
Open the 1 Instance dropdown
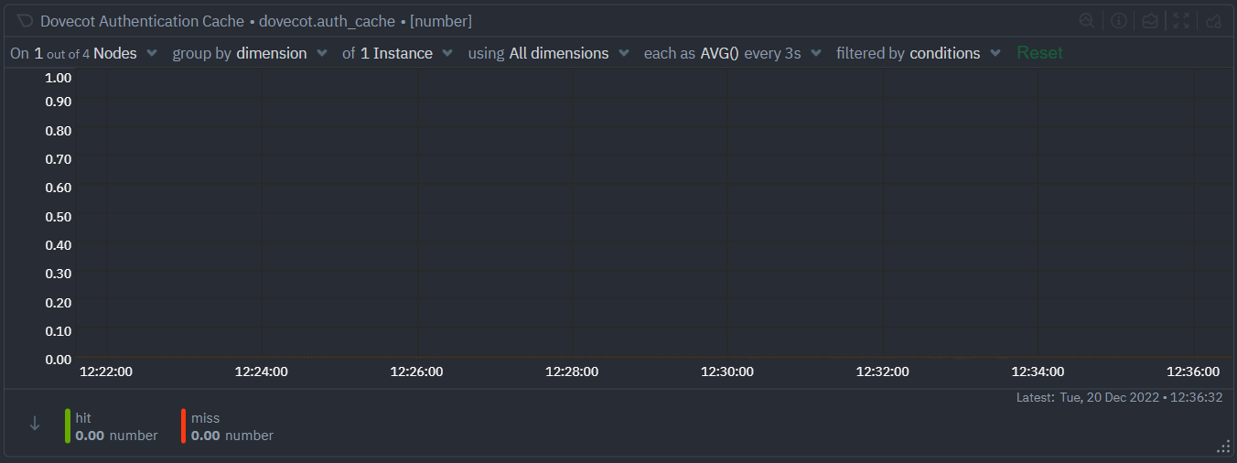pos(398,53)
